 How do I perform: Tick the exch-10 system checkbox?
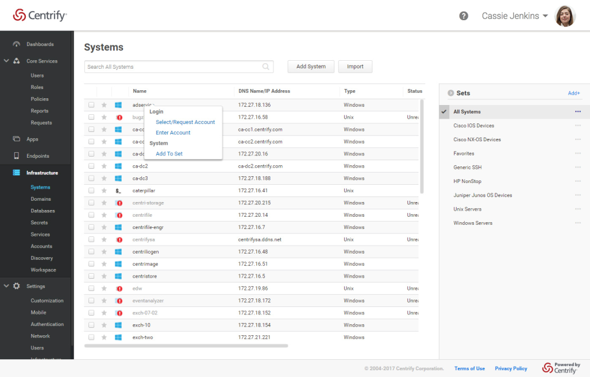click(x=92, y=325)
